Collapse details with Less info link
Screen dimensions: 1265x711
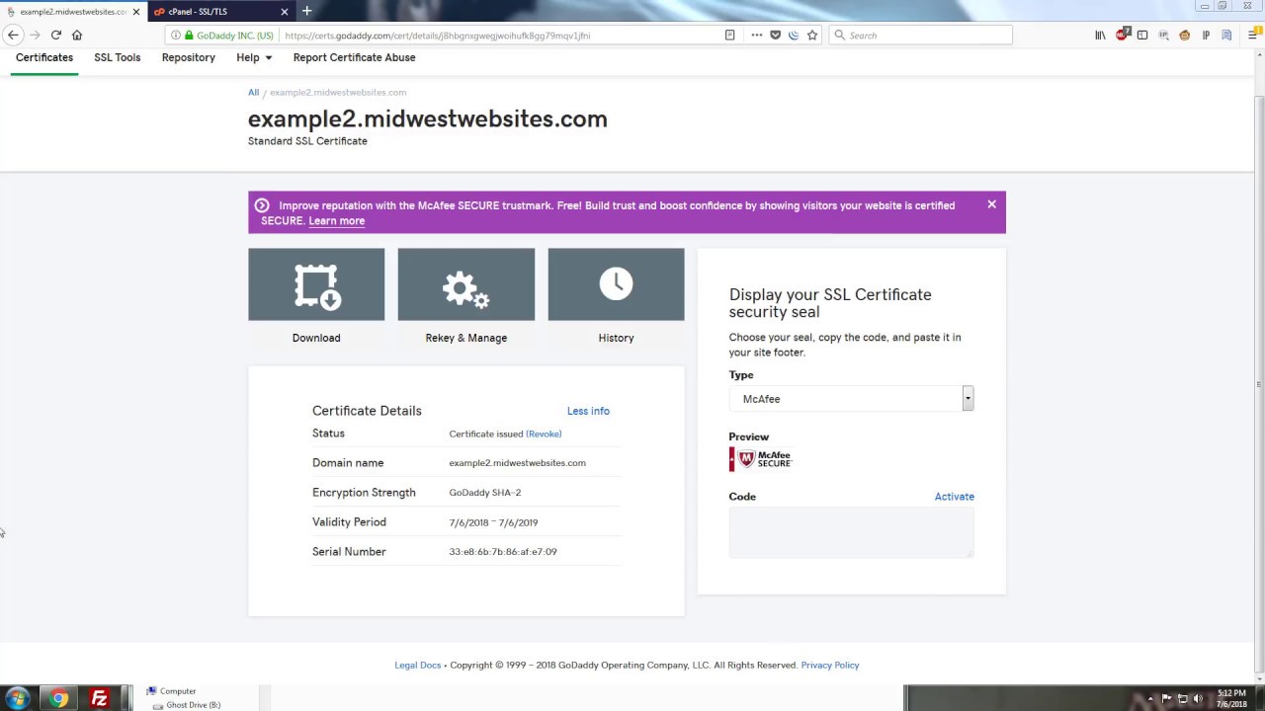pyautogui.click(x=588, y=411)
